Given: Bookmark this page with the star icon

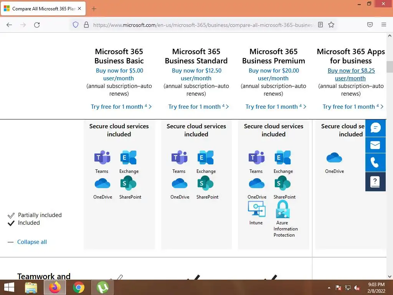Looking at the screenshot, I should [331, 25].
